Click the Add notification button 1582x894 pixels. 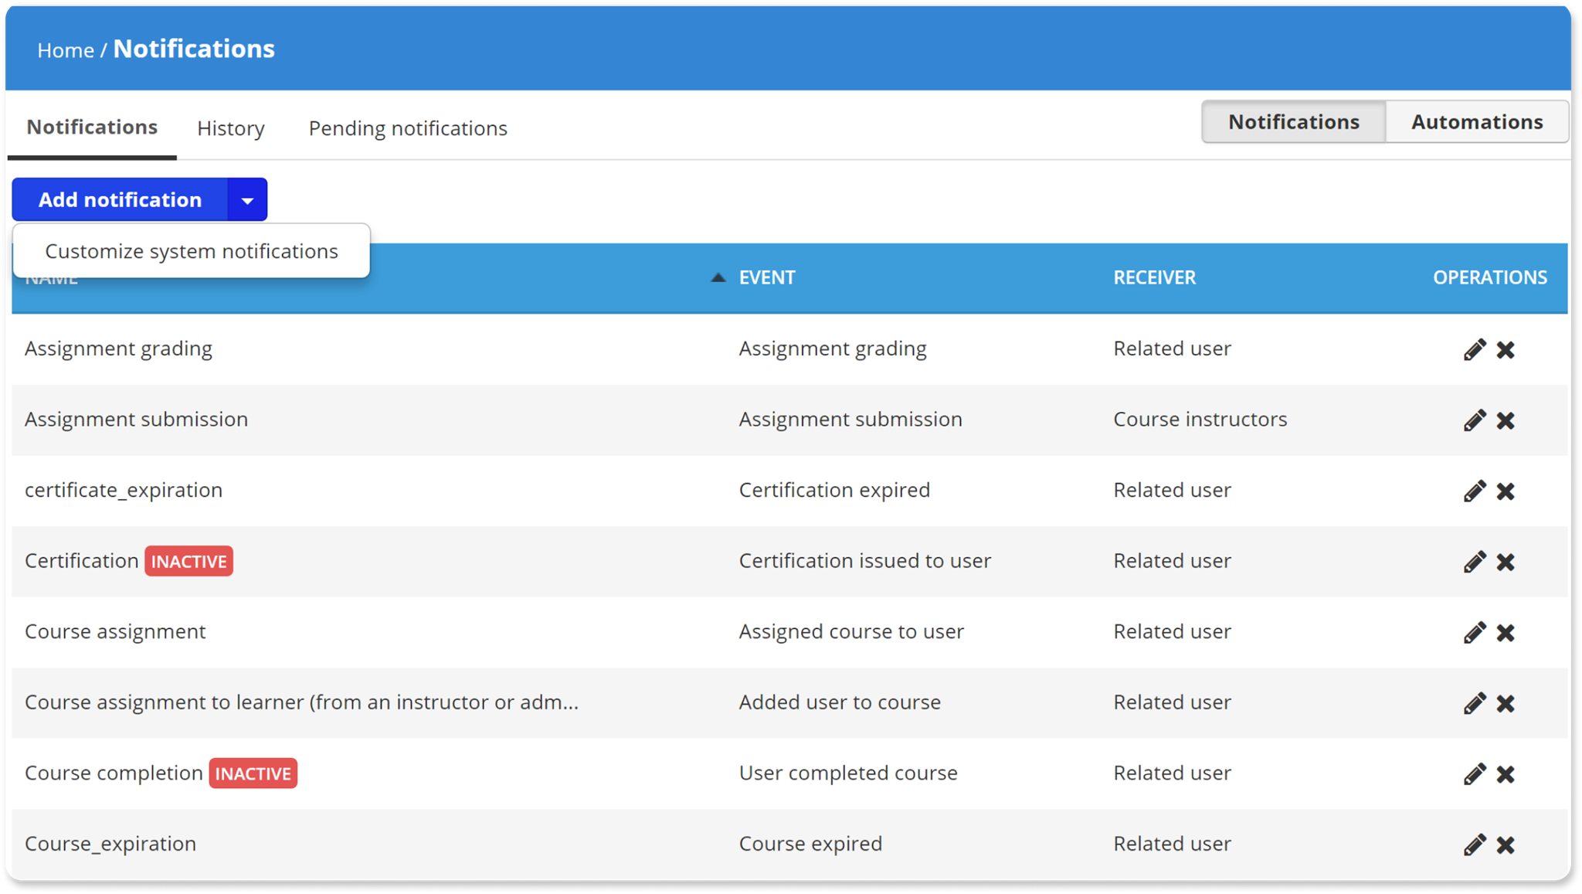pos(119,199)
